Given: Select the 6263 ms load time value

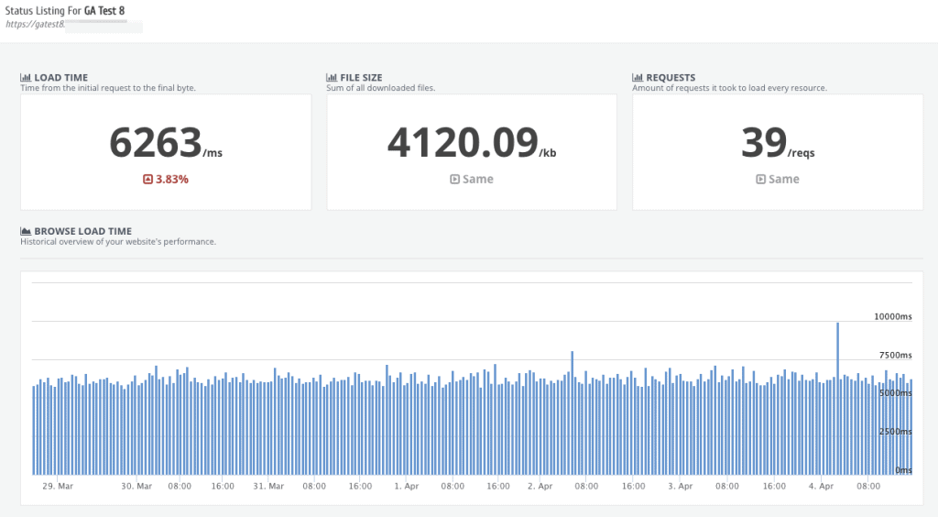Looking at the screenshot, I should point(166,143).
